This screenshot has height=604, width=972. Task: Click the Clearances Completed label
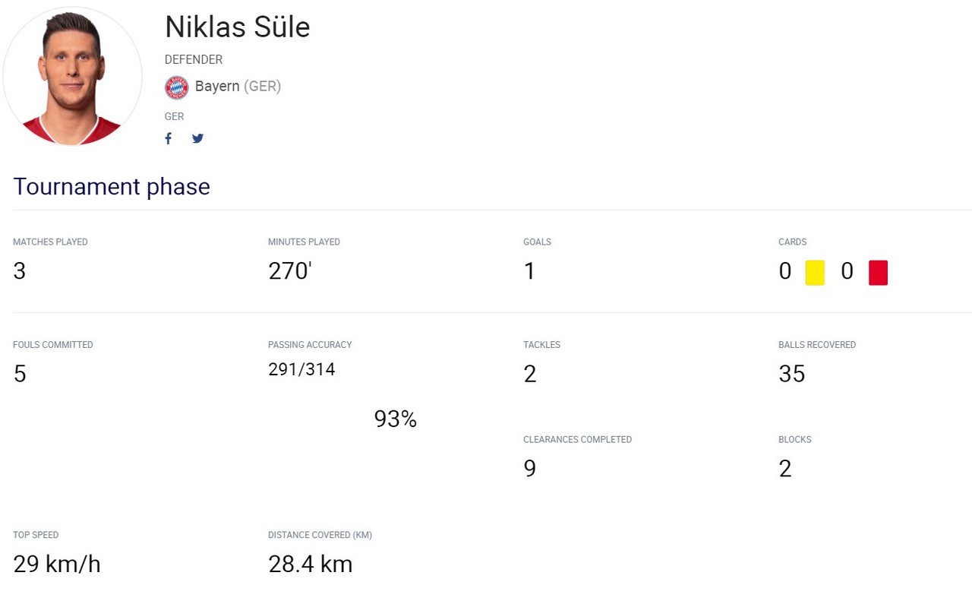[x=577, y=440]
